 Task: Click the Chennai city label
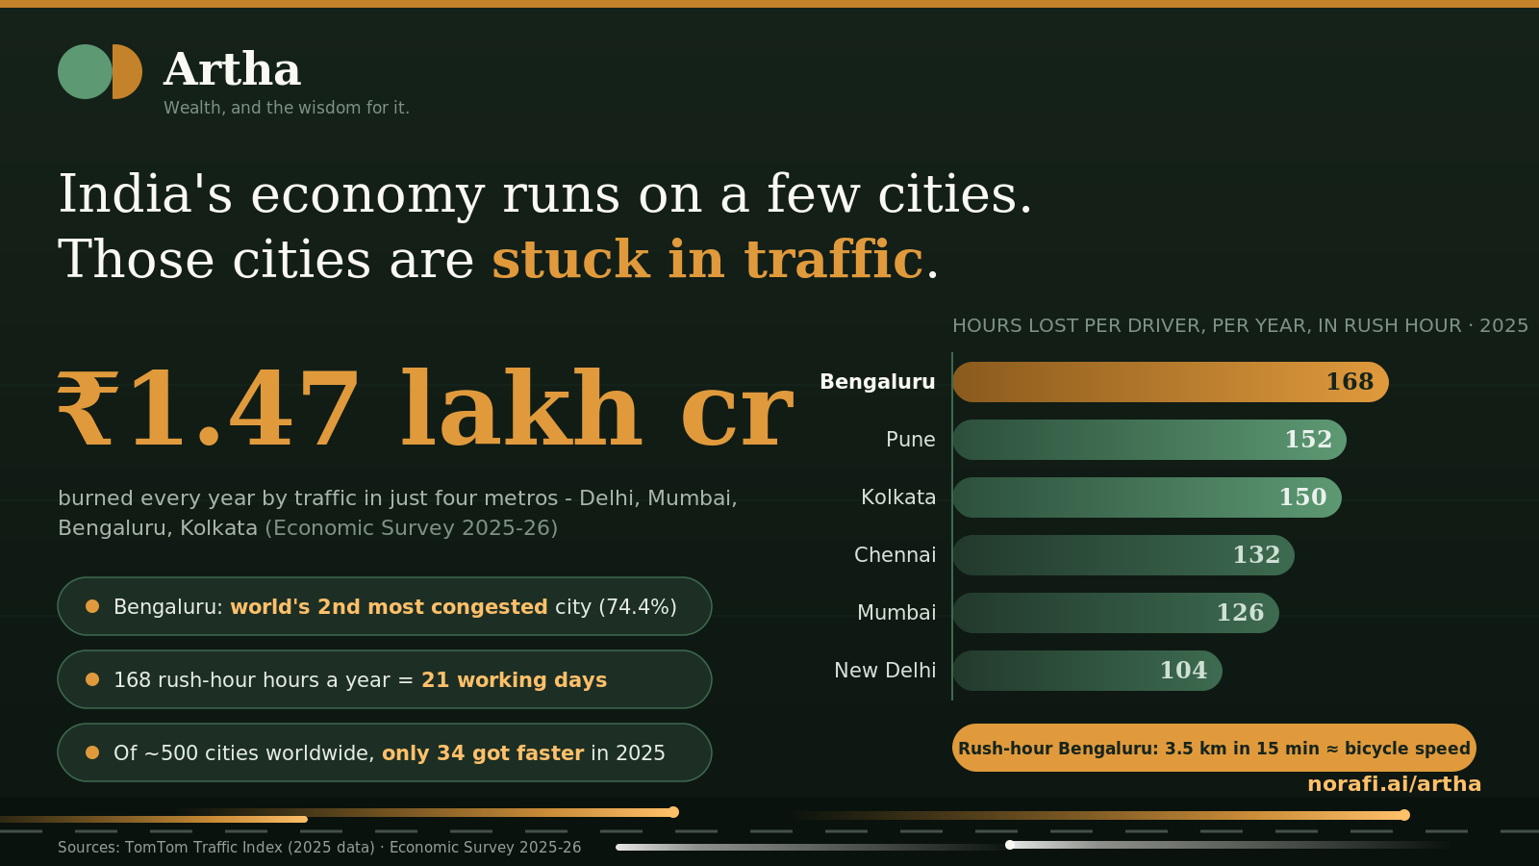tap(895, 555)
